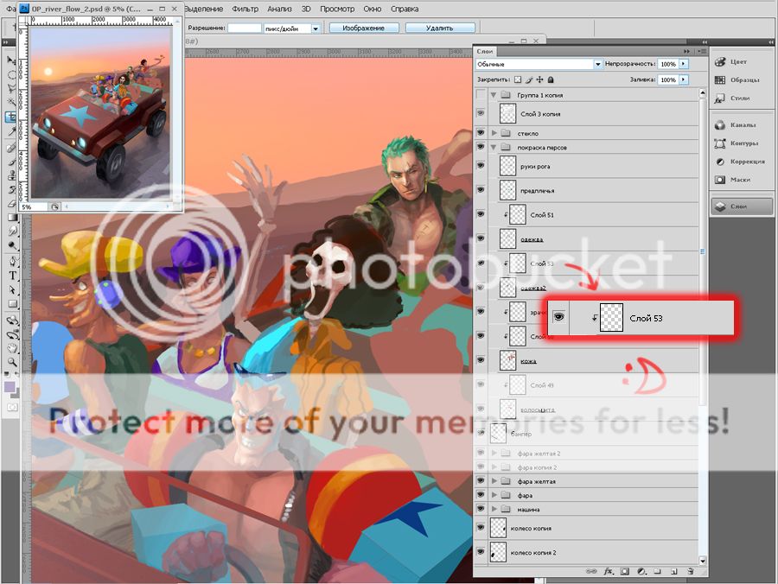778x584 pixels.
Task: Click the Удалить button
Action: [x=440, y=29]
